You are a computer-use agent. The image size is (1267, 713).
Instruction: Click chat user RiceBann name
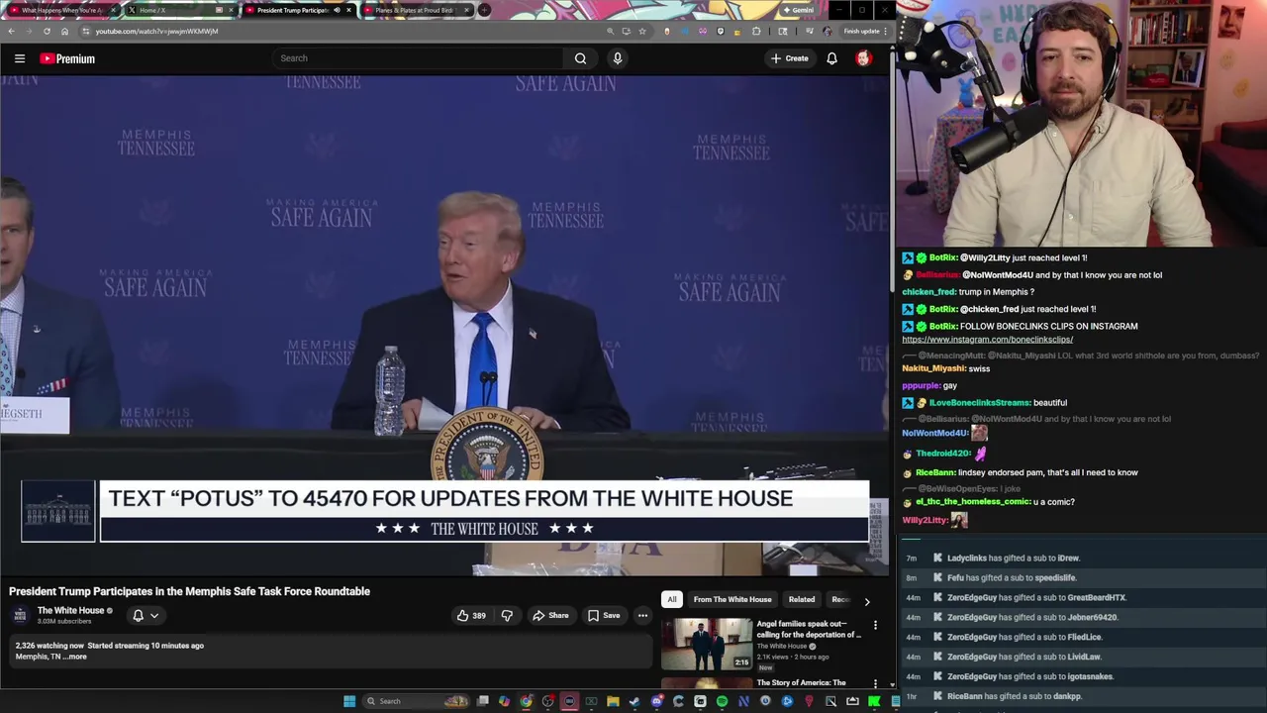pyautogui.click(x=935, y=472)
